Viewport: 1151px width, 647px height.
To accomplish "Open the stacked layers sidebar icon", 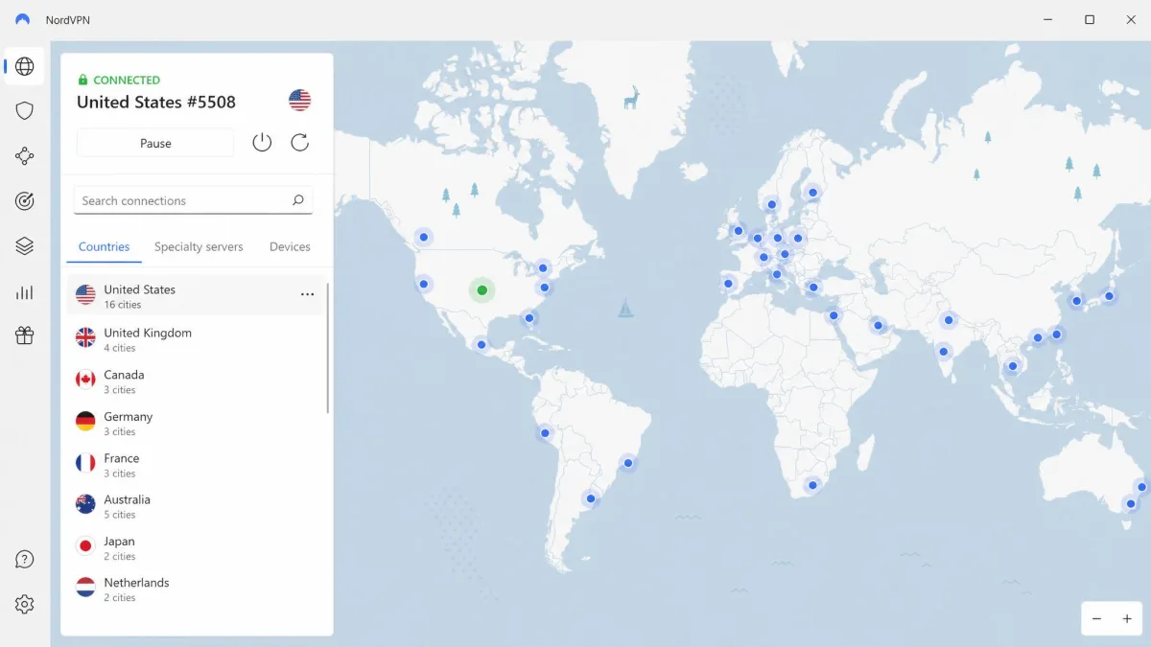I will [x=25, y=246].
